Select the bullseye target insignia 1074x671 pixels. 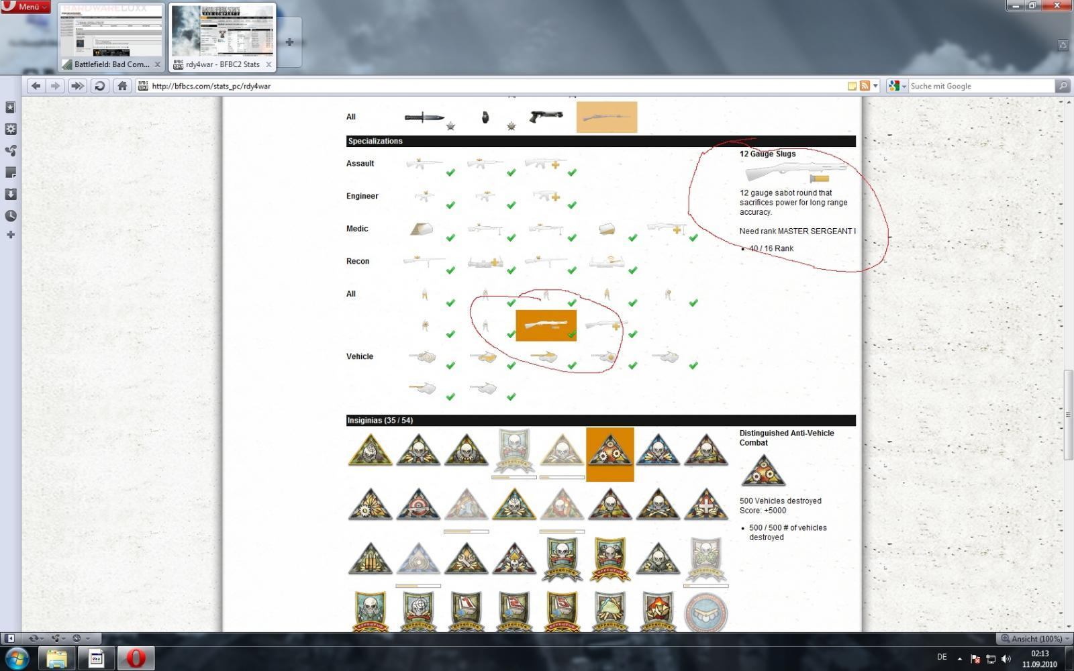pyautogui.click(x=418, y=504)
